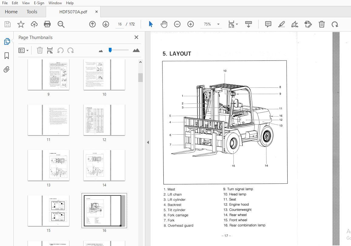Select page 11 thumbnail
Viewport: 351px width, 246px height.
point(48,120)
